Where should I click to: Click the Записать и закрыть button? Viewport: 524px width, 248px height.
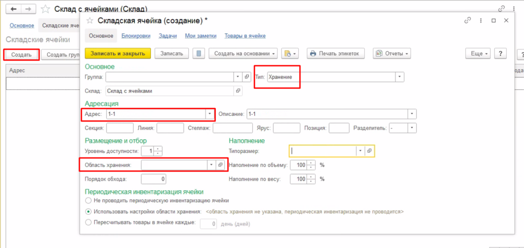click(x=118, y=54)
